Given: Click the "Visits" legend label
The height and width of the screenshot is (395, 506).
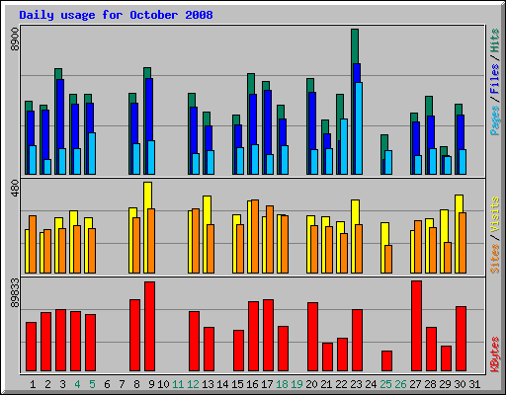Looking at the screenshot, I should [x=495, y=215].
